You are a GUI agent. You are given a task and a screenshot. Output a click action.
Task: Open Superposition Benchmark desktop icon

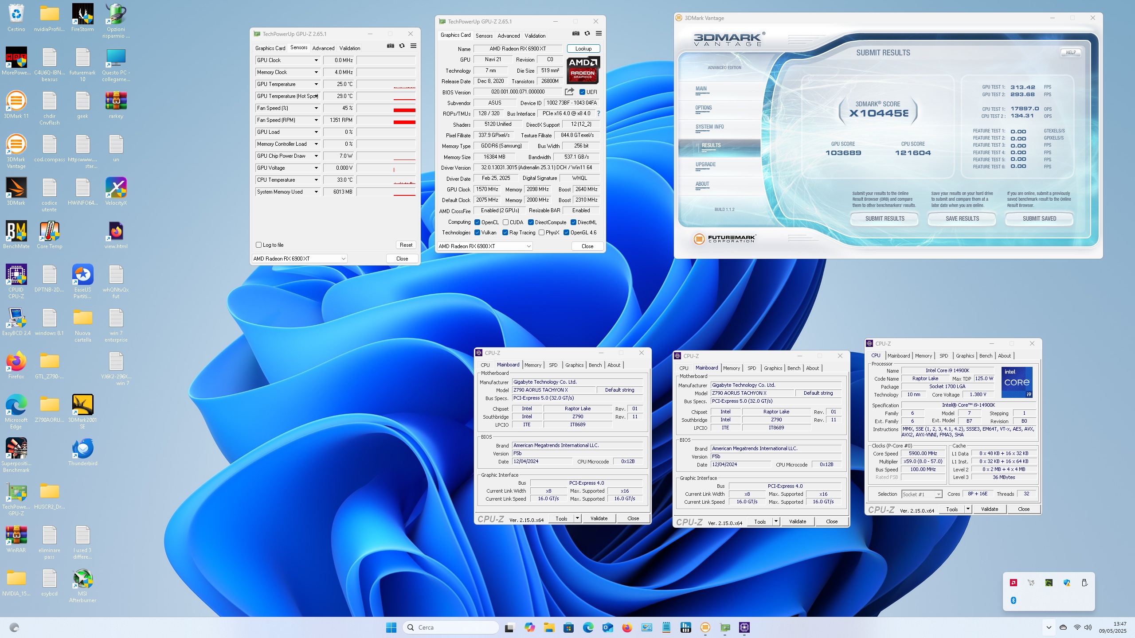point(16,455)
